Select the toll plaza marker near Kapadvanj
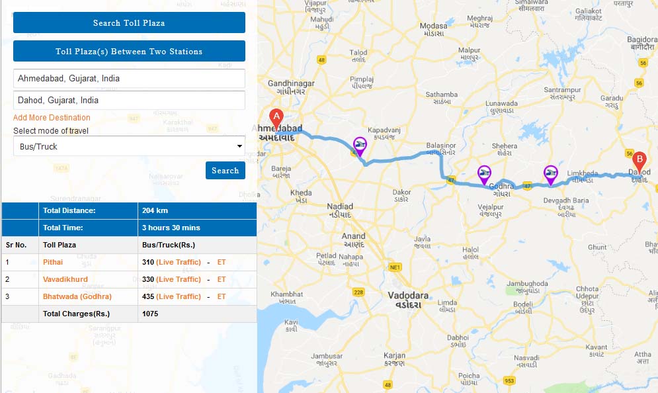658x393 pixels. (360, 146)
